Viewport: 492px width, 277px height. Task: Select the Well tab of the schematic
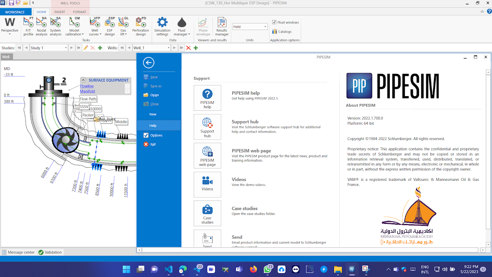click(x=6, y=57)
